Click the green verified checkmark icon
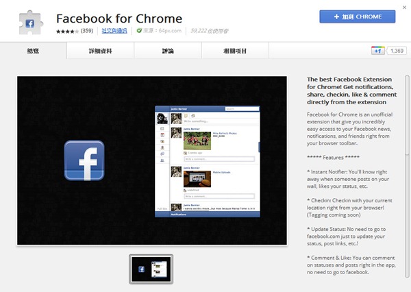 coord(139,31)
